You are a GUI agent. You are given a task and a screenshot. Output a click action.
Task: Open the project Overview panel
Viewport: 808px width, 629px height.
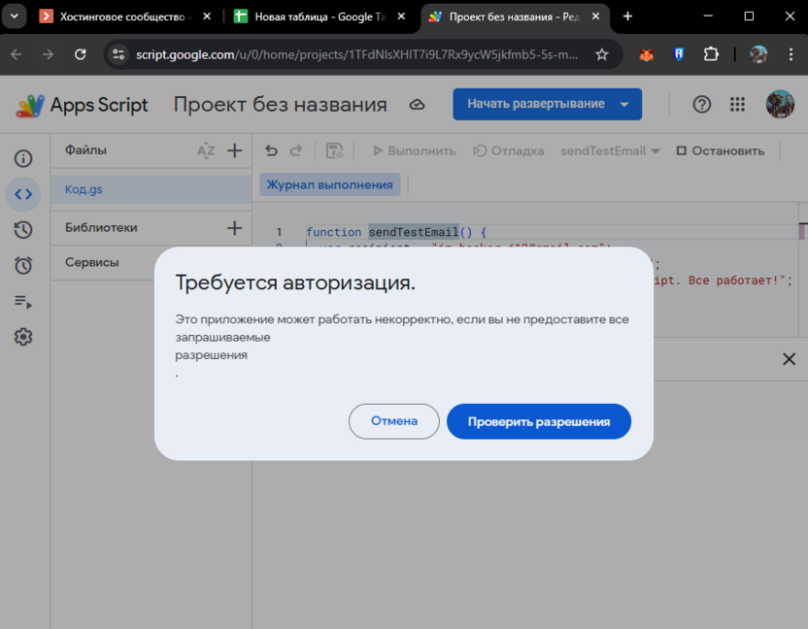click(x=23, y=158)
